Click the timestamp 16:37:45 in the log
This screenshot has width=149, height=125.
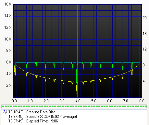(16, 117)
